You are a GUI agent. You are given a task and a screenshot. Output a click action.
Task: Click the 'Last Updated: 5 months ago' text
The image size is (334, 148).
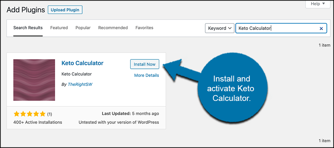[130, 114]
